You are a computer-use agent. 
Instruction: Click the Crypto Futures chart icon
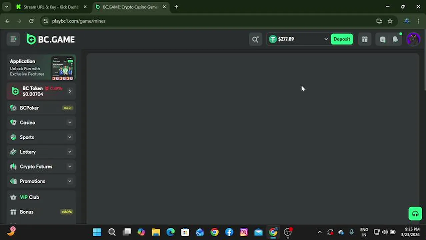[x=13, y=167]
